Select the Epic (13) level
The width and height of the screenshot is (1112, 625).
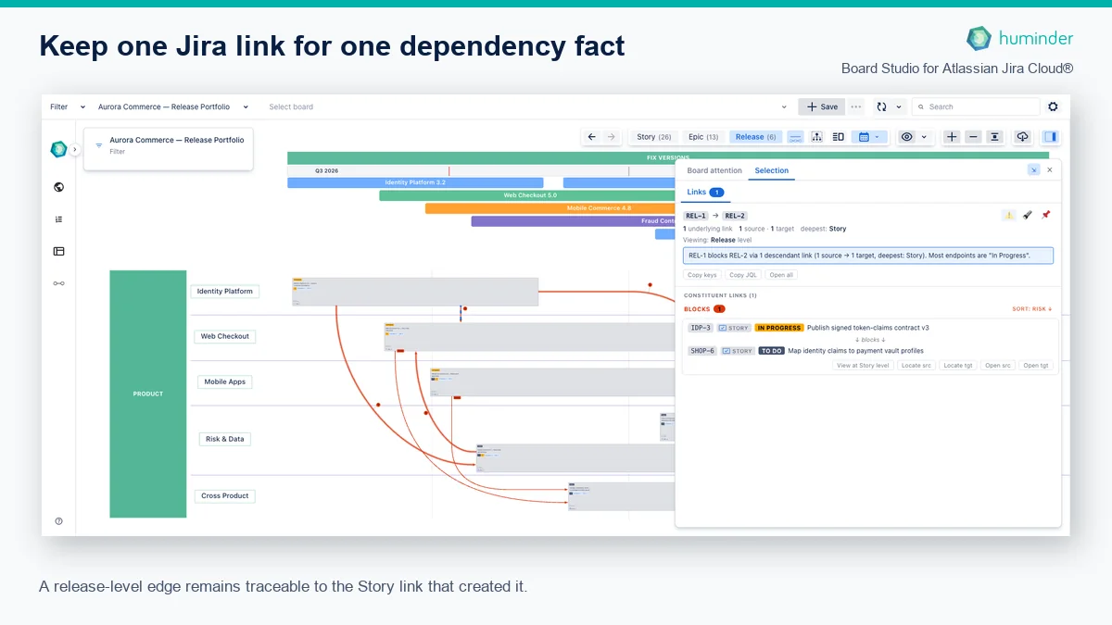(x=703, y=137)
